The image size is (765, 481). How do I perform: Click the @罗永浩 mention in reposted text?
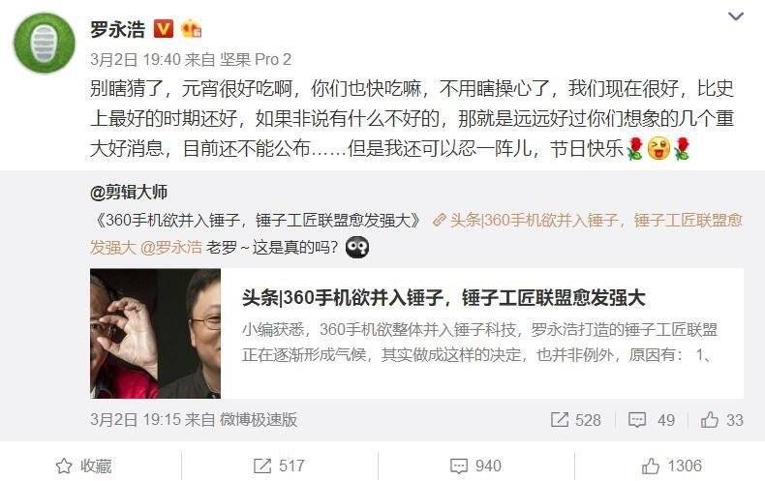[170, 248]
